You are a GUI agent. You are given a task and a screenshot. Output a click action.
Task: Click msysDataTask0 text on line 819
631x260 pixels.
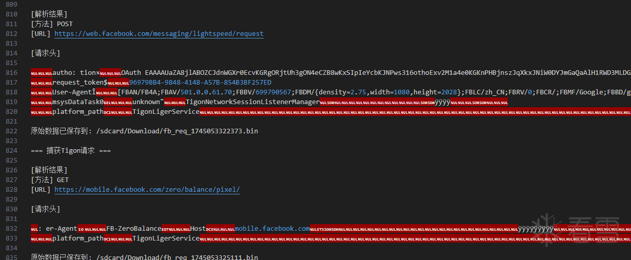click(x=78, y=102)
